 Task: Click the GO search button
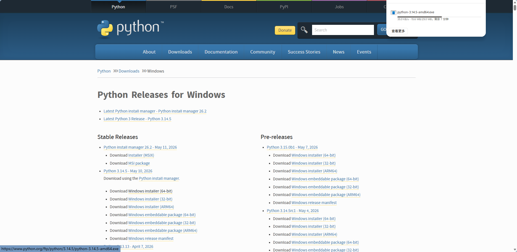tap(382, 30)
